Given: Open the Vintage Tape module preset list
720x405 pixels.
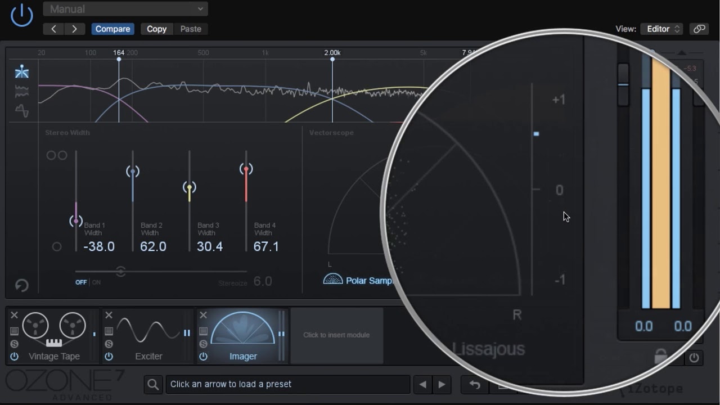Looking at the screenshot, I should 15,331.
